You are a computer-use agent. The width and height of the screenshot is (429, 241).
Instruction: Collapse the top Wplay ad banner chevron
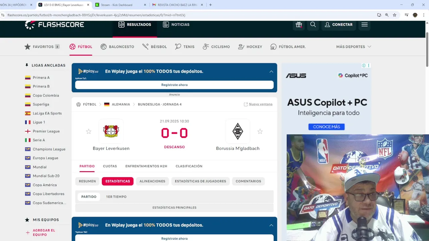271,71
